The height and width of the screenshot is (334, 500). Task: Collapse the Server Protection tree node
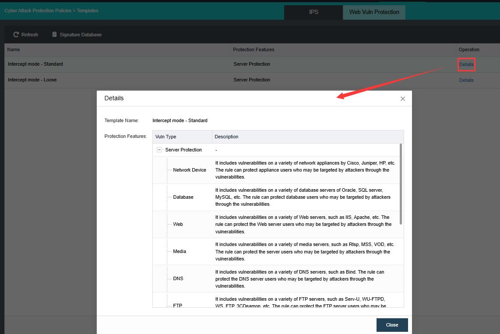pos(159,150)
